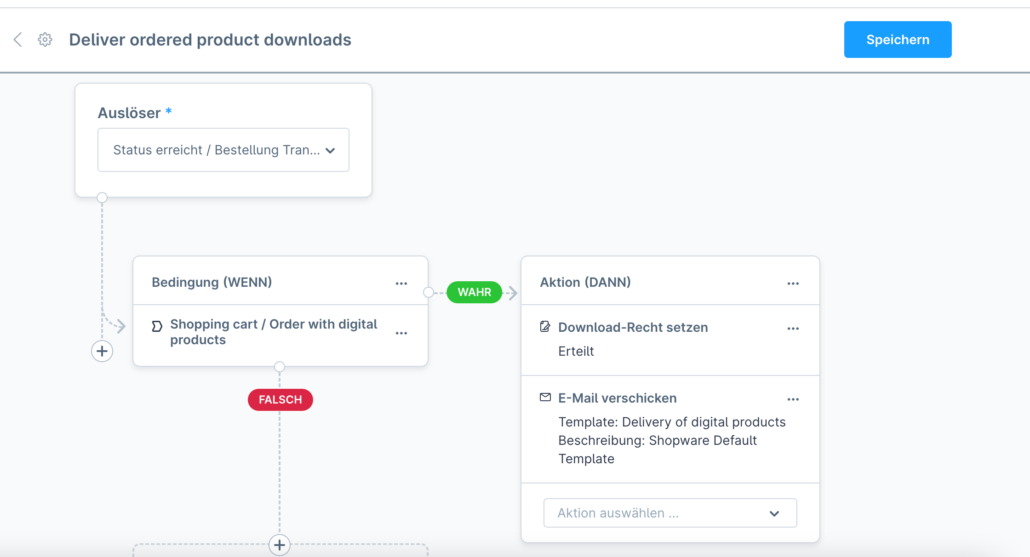Go back using the left chevron
The width and height of the screenshot is (1030, 557).
(17, 40)
